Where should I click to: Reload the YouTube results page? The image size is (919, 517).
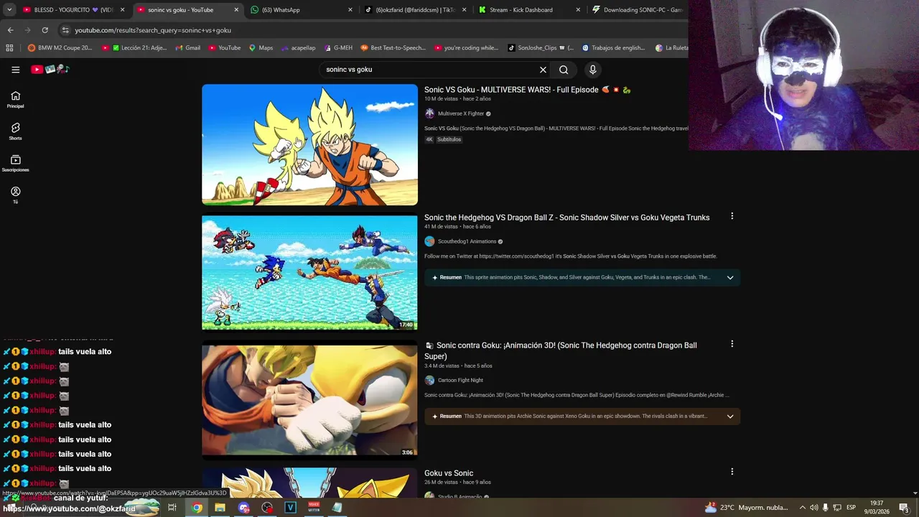(x=45, y=30)
